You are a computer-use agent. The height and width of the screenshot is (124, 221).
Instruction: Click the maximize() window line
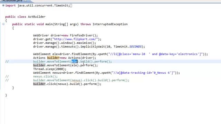click(65, 43)
